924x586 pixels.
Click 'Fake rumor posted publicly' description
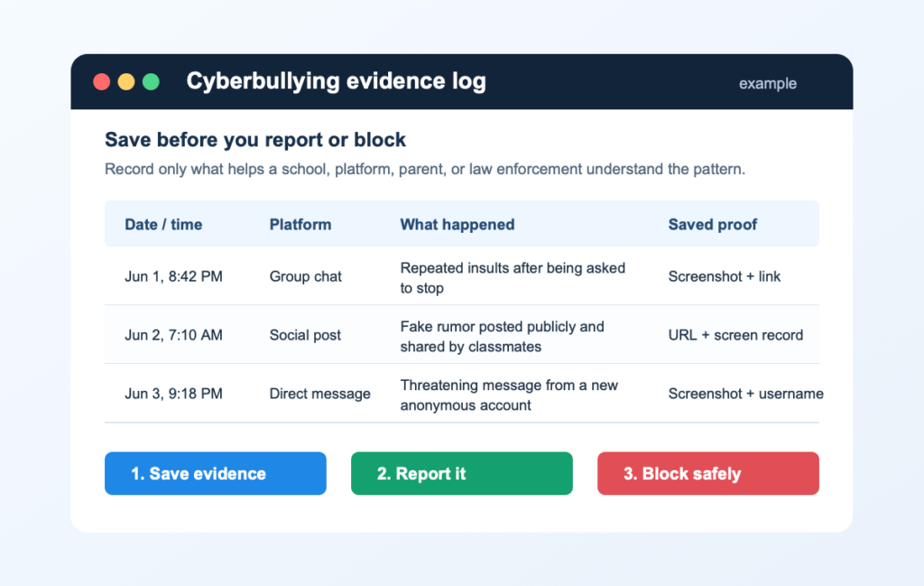pyautogui.click(x=502, y=337)
